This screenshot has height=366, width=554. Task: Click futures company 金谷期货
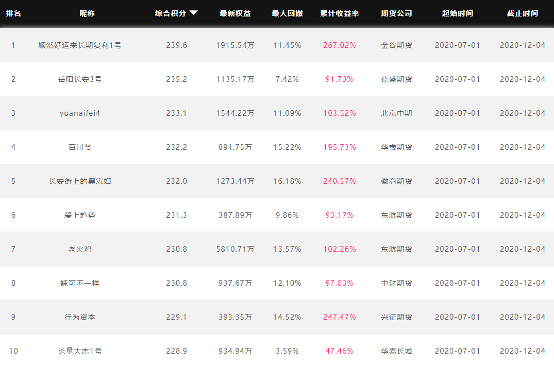click(396, 45)
